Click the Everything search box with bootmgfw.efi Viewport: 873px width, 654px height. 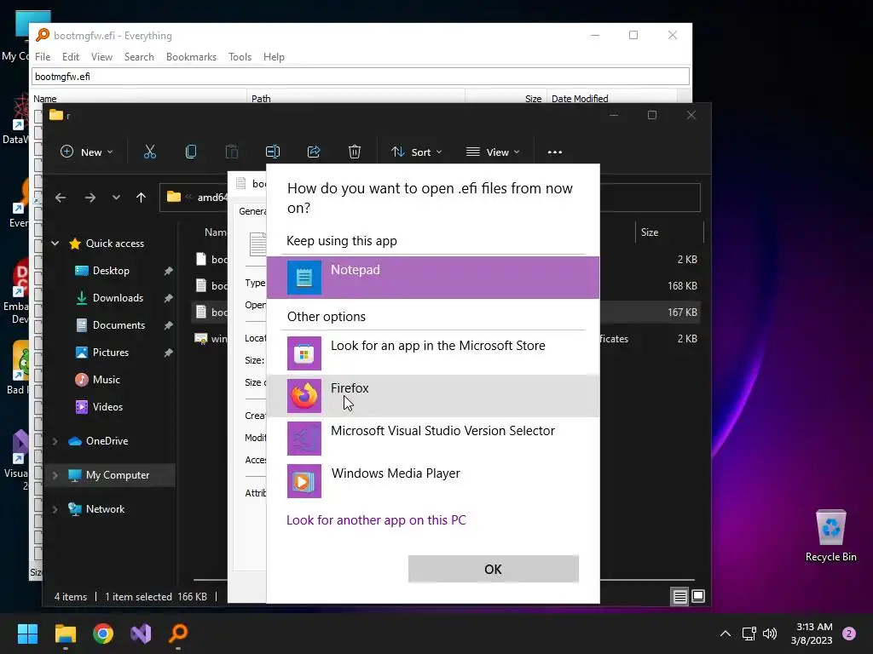(x=361, y=76)
